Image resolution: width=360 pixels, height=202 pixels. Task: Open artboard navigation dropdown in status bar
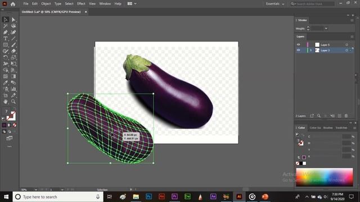pyautogui.click(x=62, y=190)
